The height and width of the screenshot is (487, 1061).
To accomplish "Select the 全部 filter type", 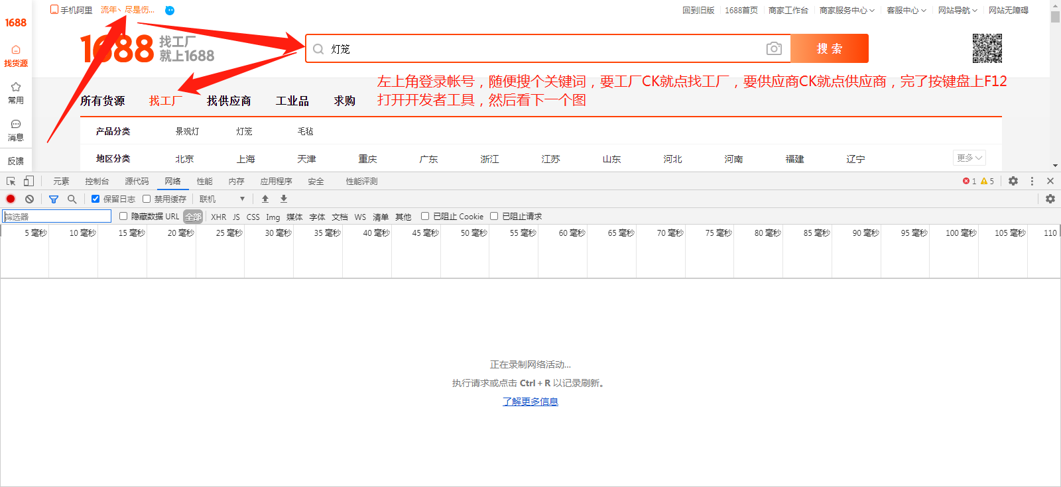I will coord(193,217).
